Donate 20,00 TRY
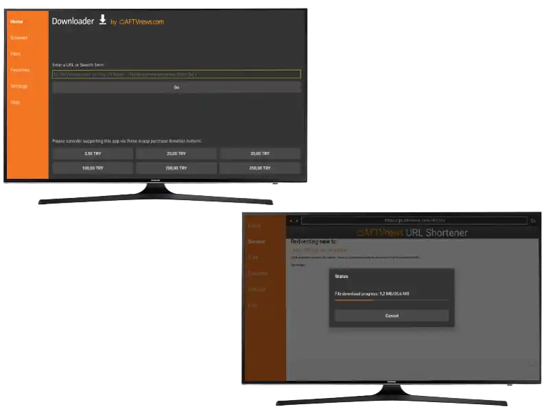Image resolution: width=549 pixels, height=411 pixels. click(176, 153)
